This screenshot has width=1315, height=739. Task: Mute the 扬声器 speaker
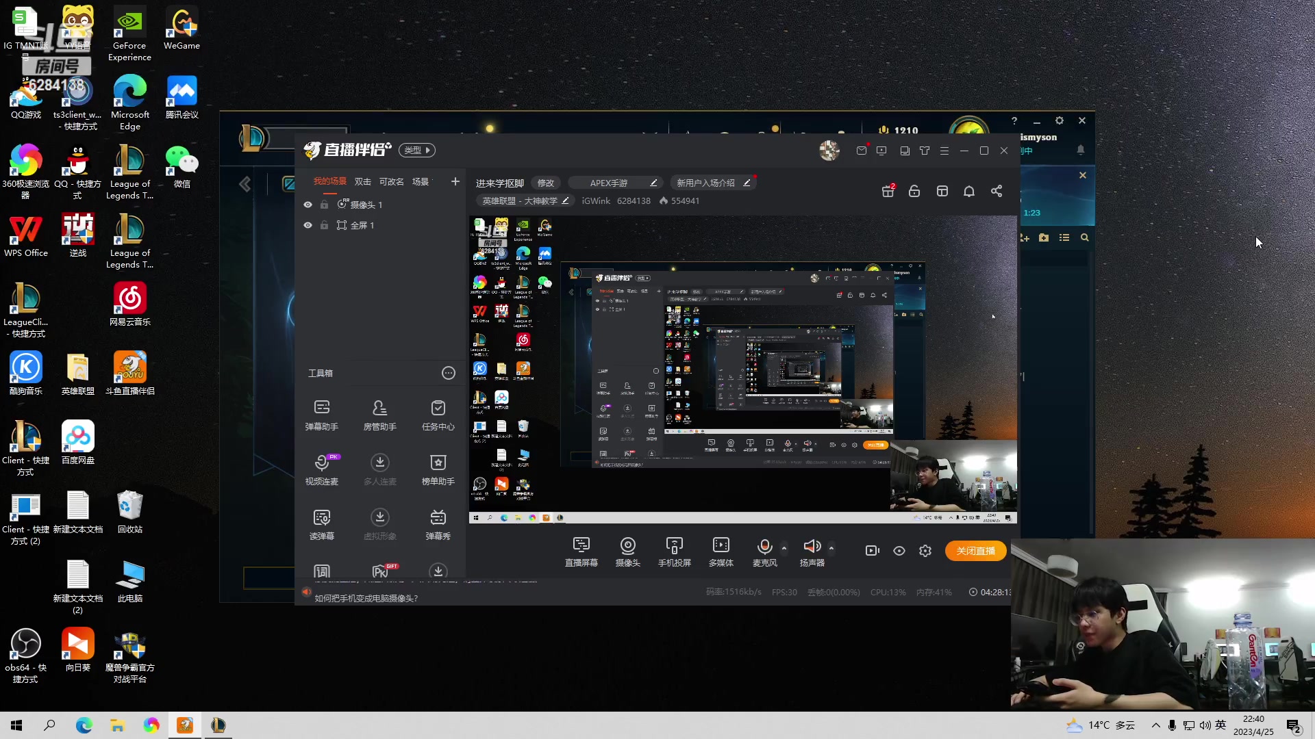coord(812,545)
